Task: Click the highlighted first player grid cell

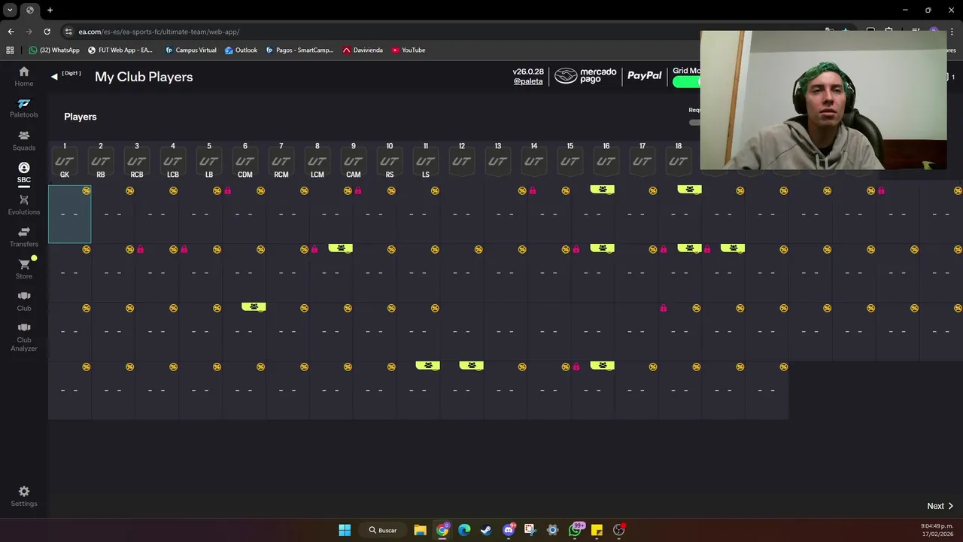Action: (x=70, y=215)
